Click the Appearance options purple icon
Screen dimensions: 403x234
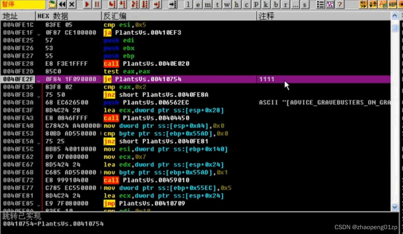point(330,4)
